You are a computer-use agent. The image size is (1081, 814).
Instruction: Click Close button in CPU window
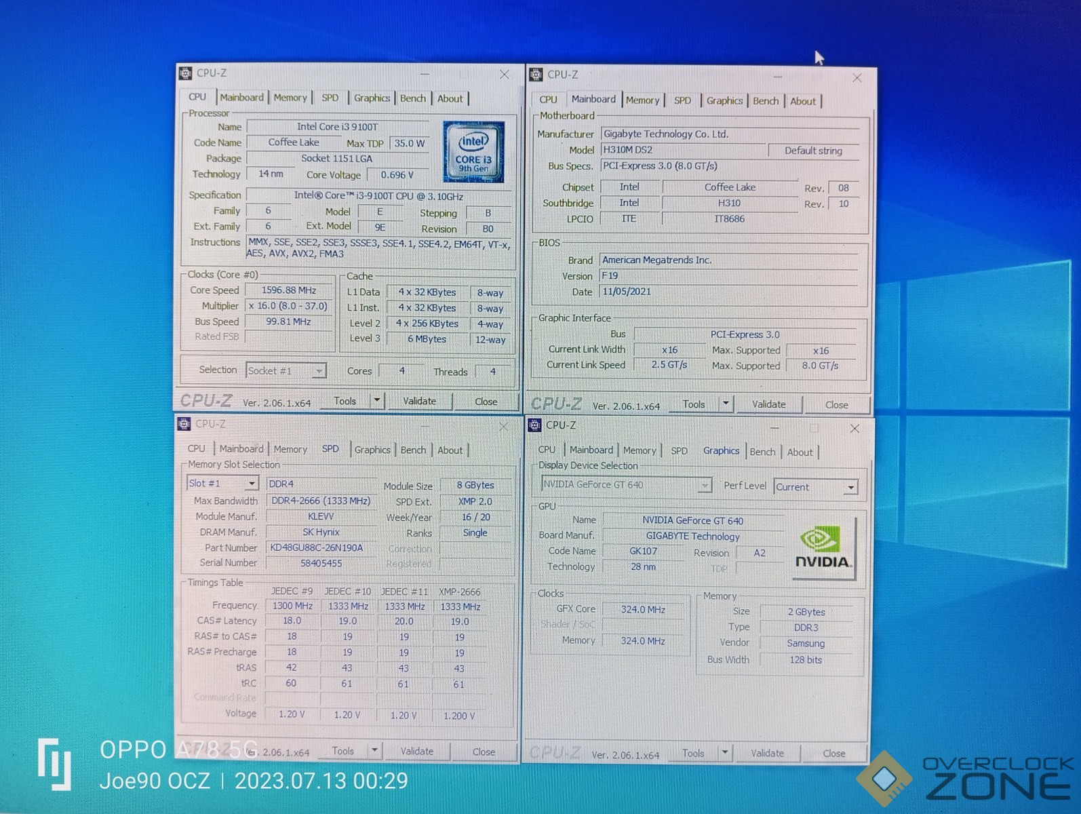click(486, 402)
